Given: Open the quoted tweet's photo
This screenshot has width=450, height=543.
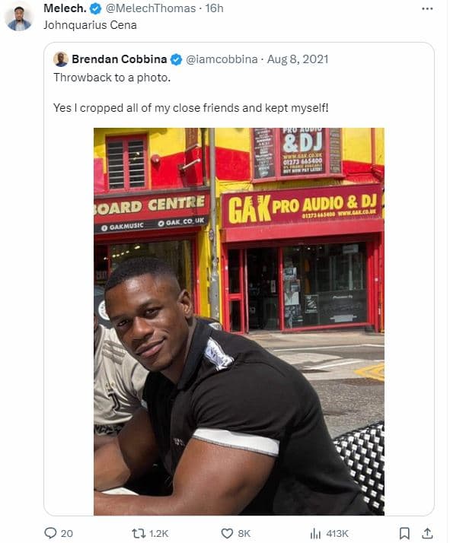Looking at the screenshot, I should (x=239, y=322).
